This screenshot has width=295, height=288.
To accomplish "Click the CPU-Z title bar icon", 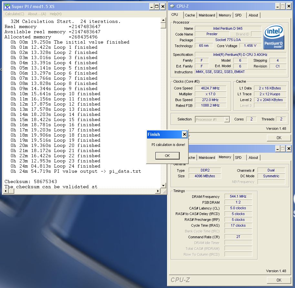I will (172, 6).
